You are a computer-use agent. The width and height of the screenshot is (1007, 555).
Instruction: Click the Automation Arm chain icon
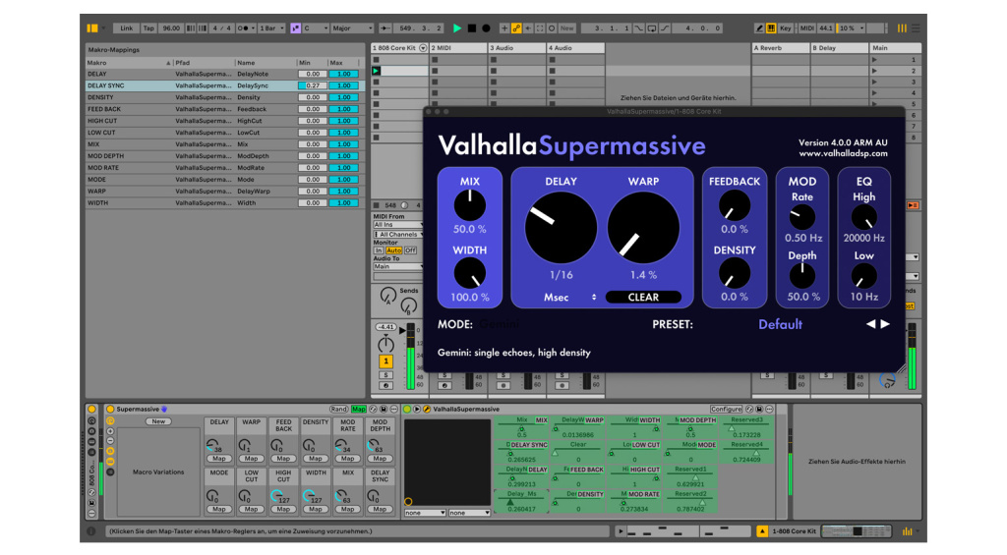click(x=516, y=28)
